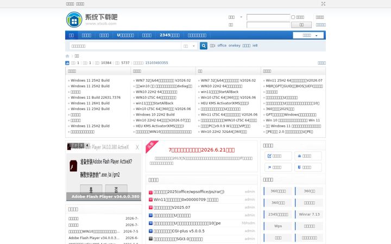Open the entry starting with '360' 2025 in fourth column
This screenshot has width=391, height=244.
click(x=280, y=109)
